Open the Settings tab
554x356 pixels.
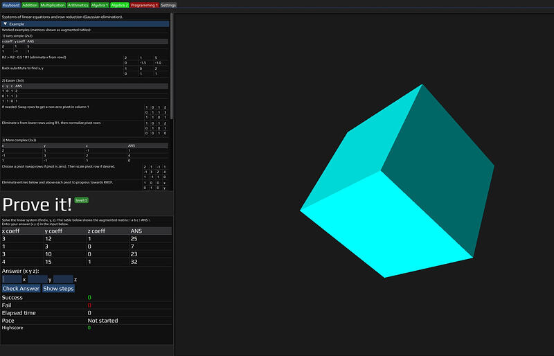click(168, 6)
